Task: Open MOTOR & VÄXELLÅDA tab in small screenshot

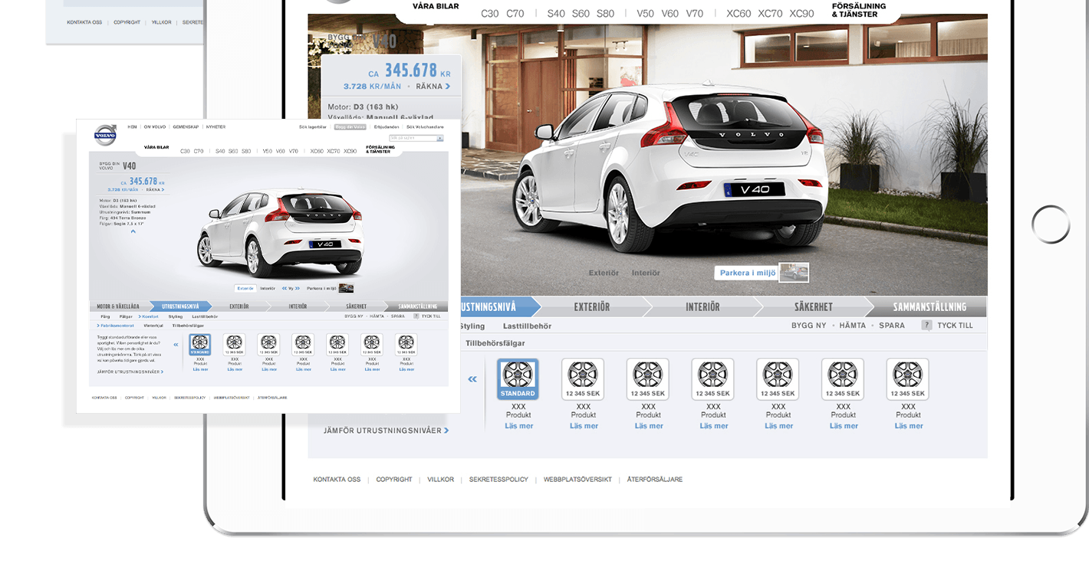Action: click(x=118, y=306)
